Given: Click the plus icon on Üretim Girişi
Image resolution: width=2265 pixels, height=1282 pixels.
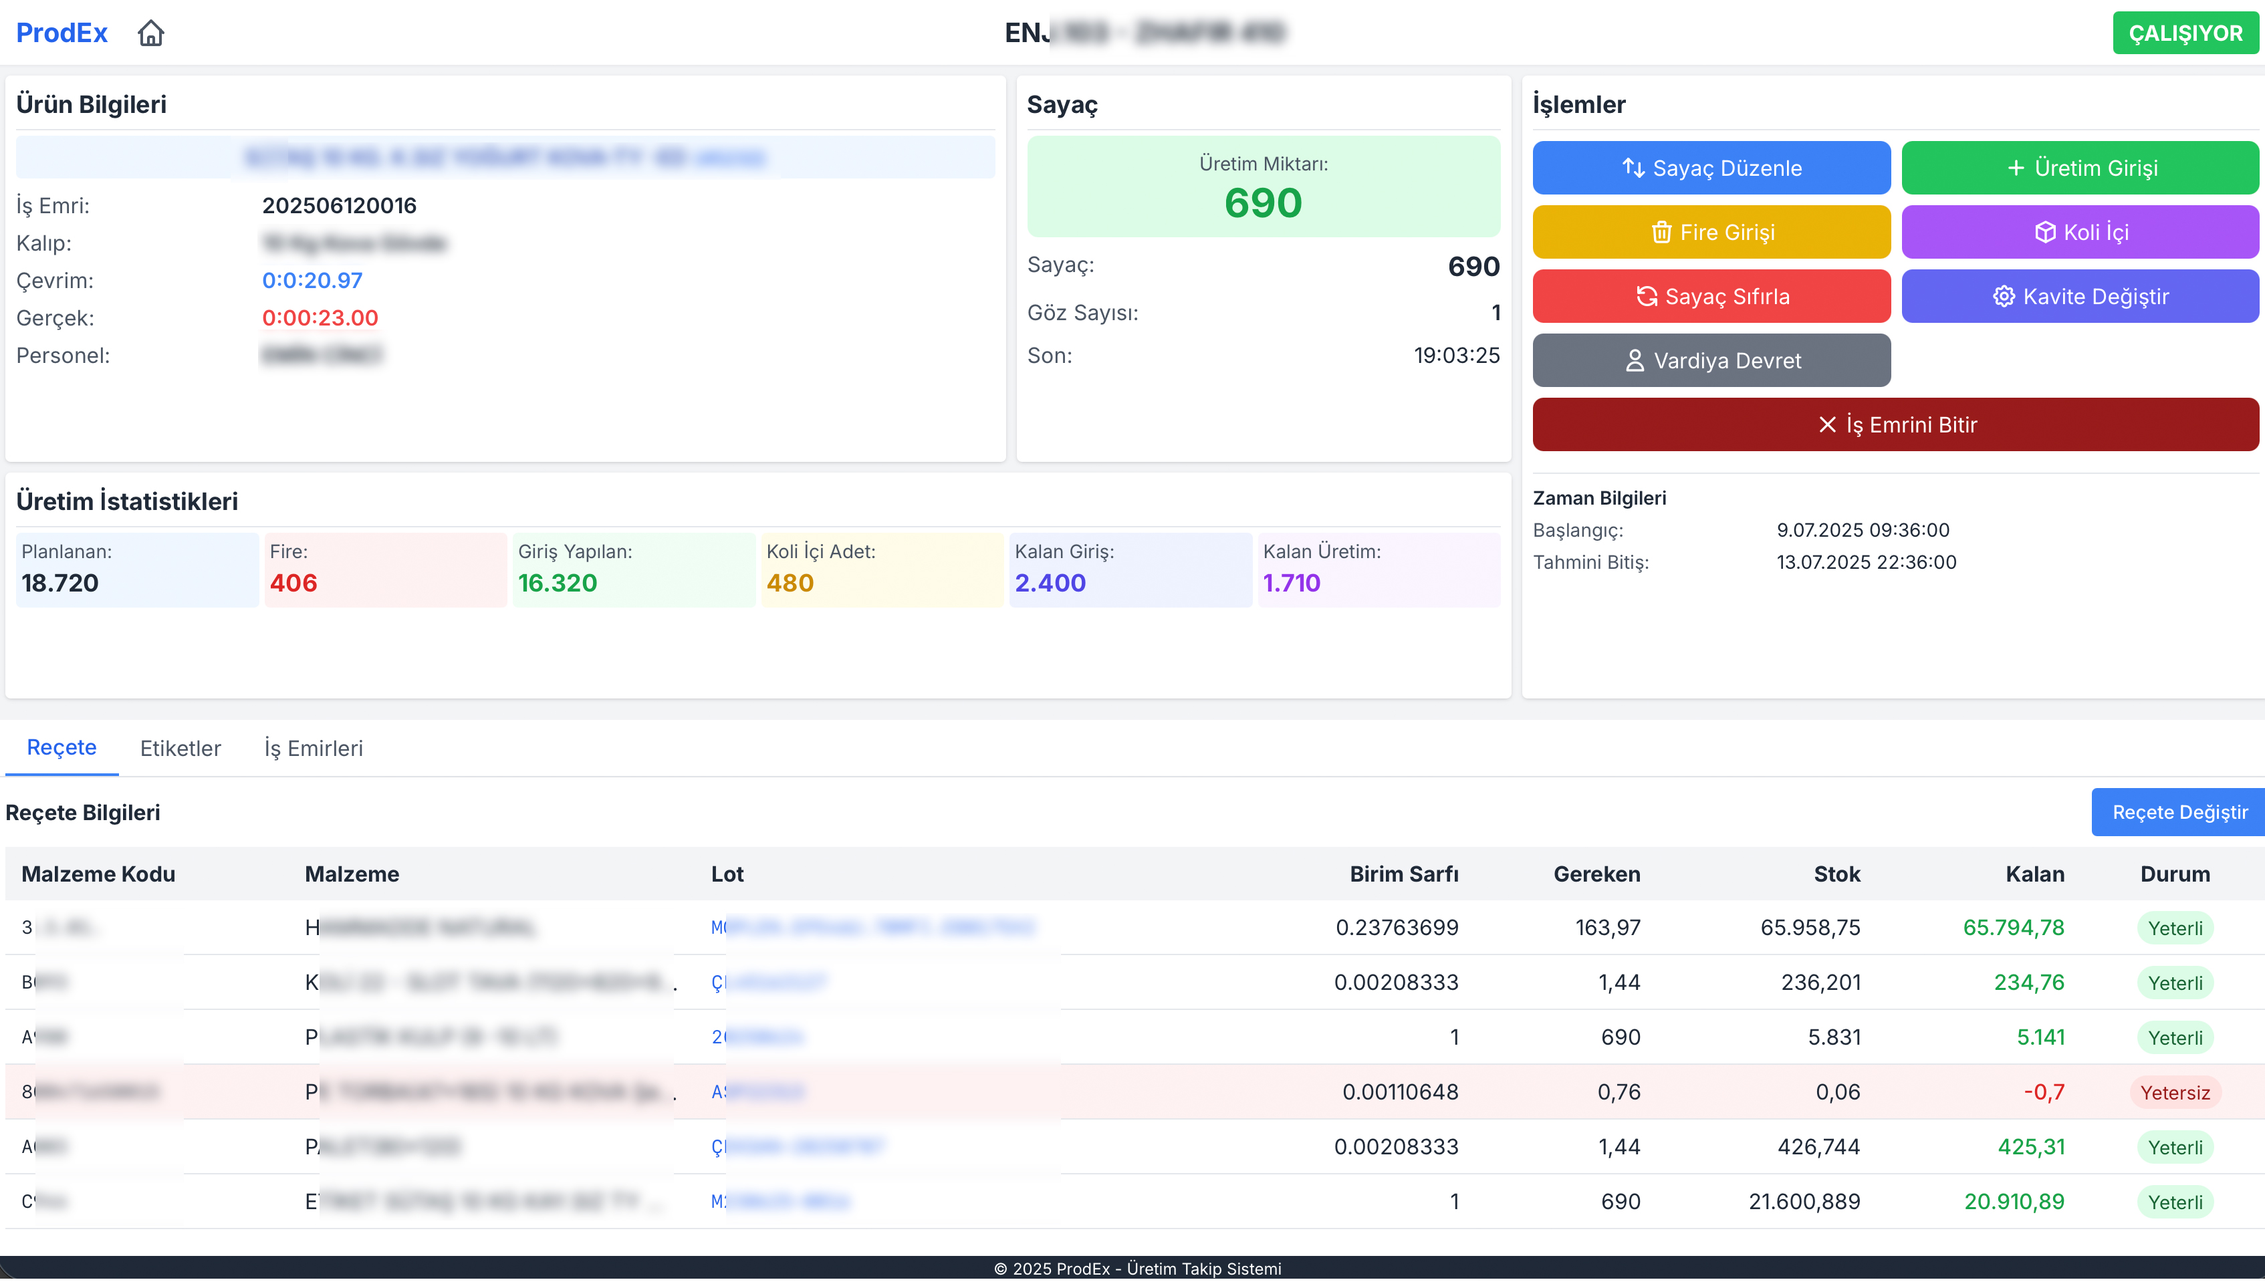Looking at the screenshot, I should point(2016,167).
